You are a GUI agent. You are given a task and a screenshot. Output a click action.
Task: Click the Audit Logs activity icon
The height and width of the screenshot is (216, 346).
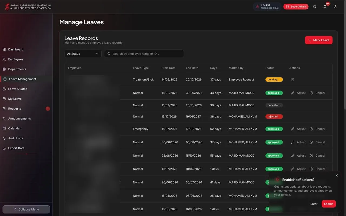[x=4, y=138]
